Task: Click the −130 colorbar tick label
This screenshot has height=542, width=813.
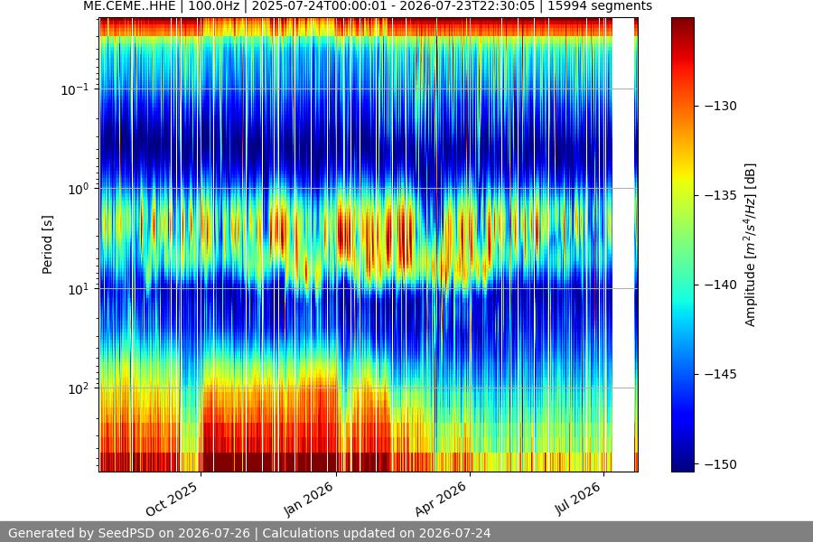Action: pyautogui.click(x=721, y=106)
